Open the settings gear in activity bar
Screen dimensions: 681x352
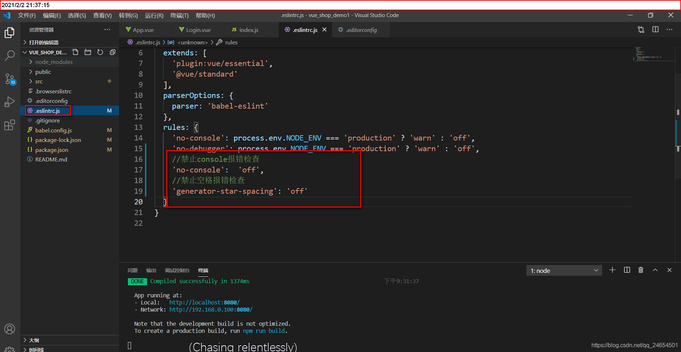click(10, 349)
